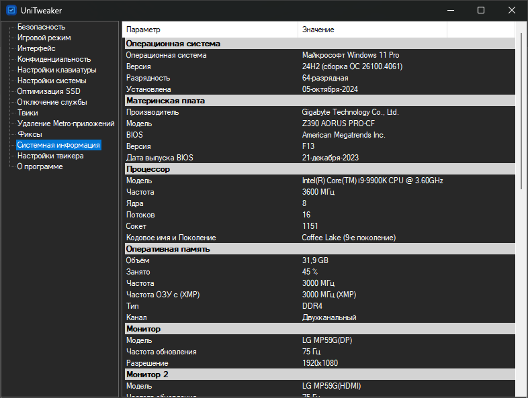The height and width of the screenshot is (398, 528).
Task: Open the Интерфейс category
Action: (36, 48)
